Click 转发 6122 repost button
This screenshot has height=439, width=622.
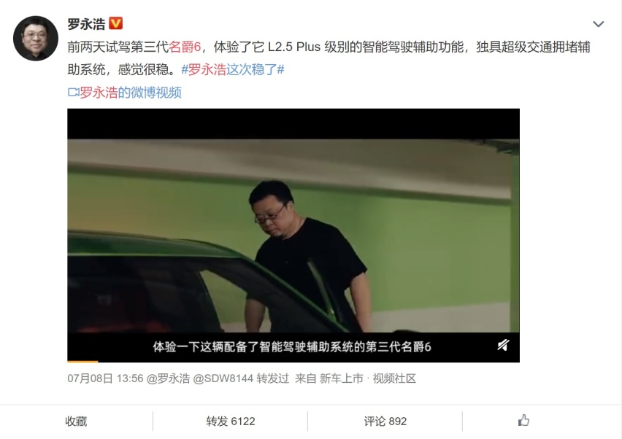[230, 421]
